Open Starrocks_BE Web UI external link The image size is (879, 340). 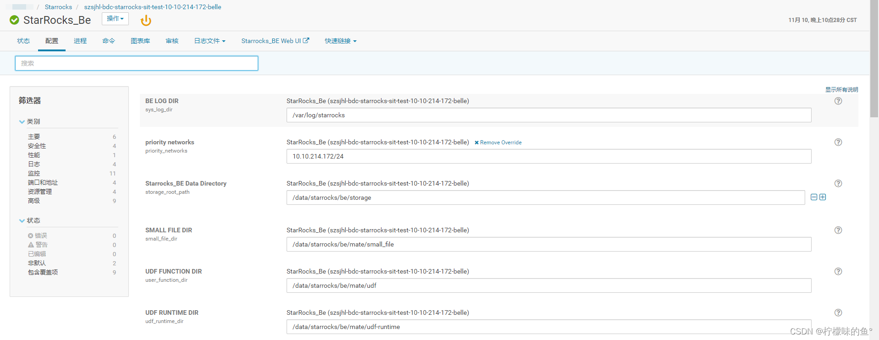click(x=275, y=41)
